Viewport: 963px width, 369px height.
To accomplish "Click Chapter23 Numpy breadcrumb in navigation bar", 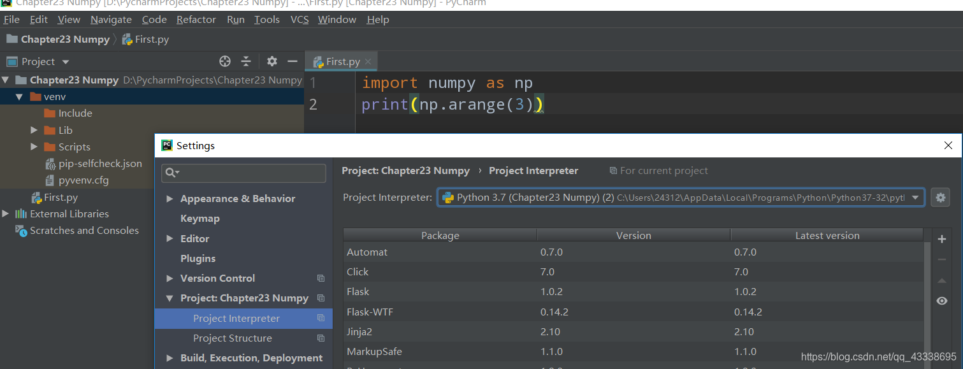I will coord(58,39).
